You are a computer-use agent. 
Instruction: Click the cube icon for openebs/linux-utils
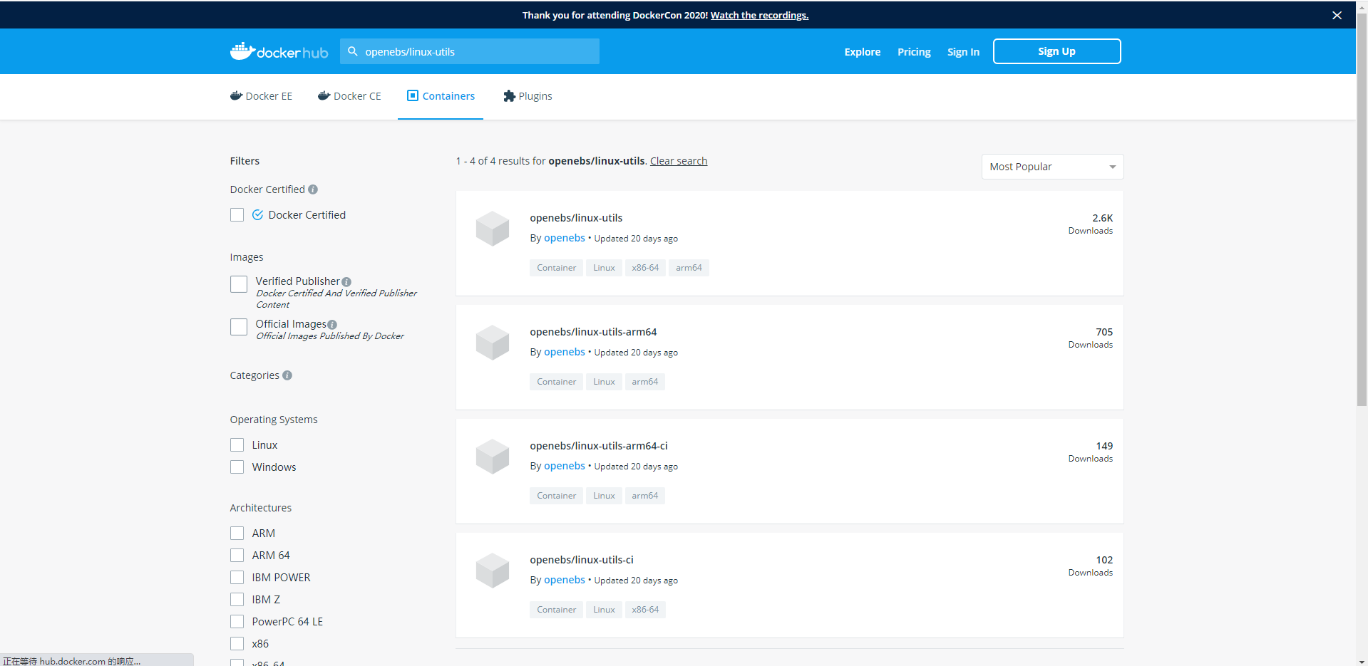[493, 229]
